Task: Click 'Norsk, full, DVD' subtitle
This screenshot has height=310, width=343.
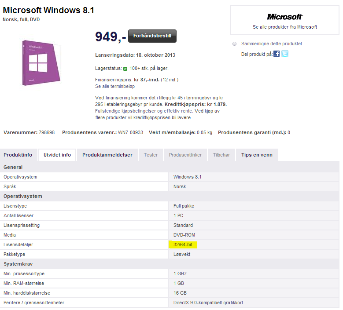Action: click(x=21, y=19)
